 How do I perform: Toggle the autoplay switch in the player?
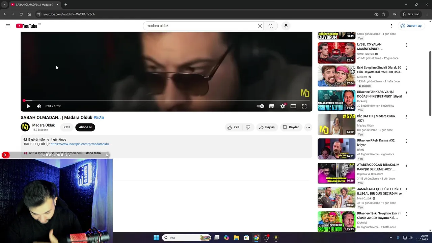pyautogui.click(x=260, y=106)
